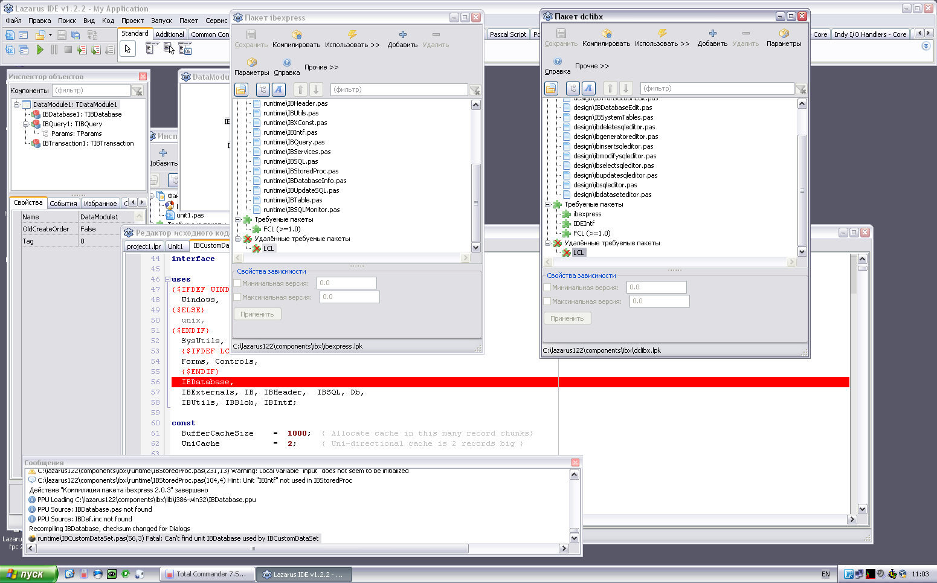Open the Проект menu

coord(132,21)
